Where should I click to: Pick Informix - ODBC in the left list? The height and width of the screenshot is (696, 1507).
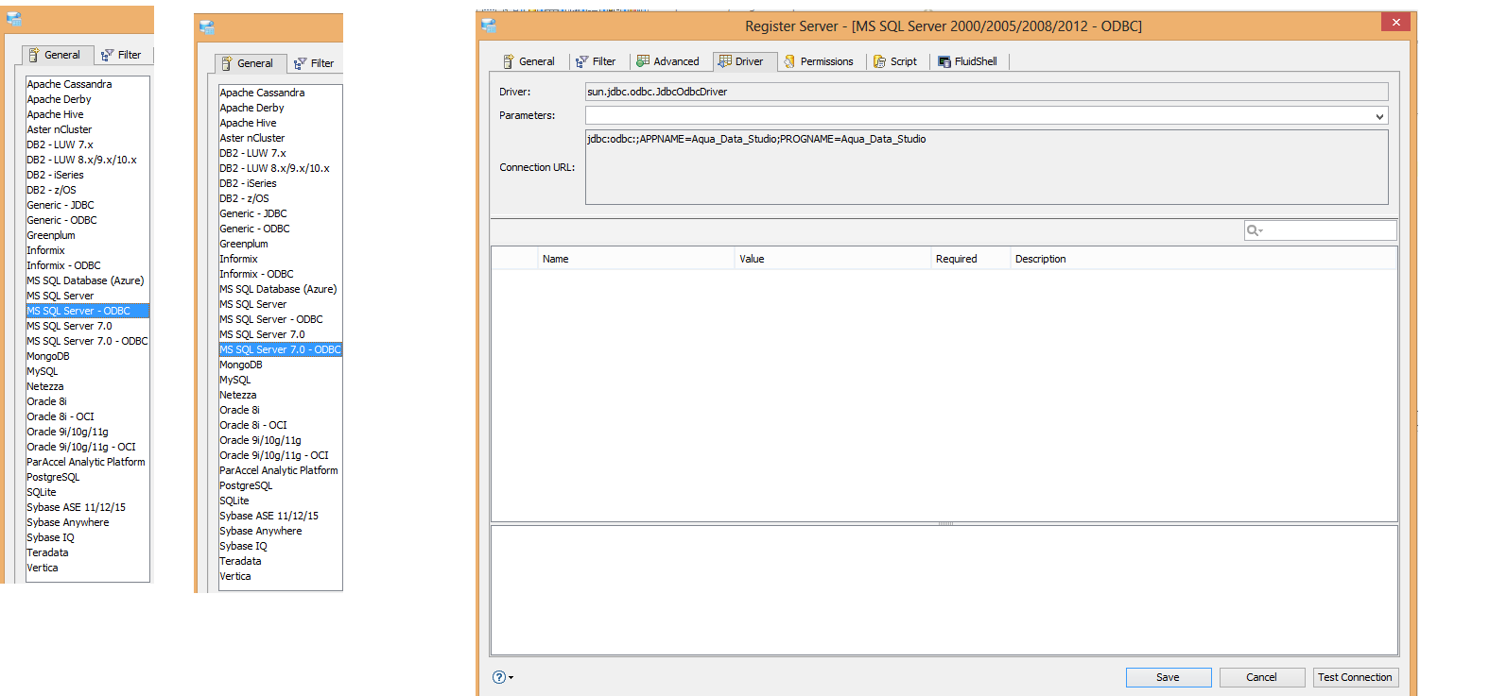pos(87,265)
